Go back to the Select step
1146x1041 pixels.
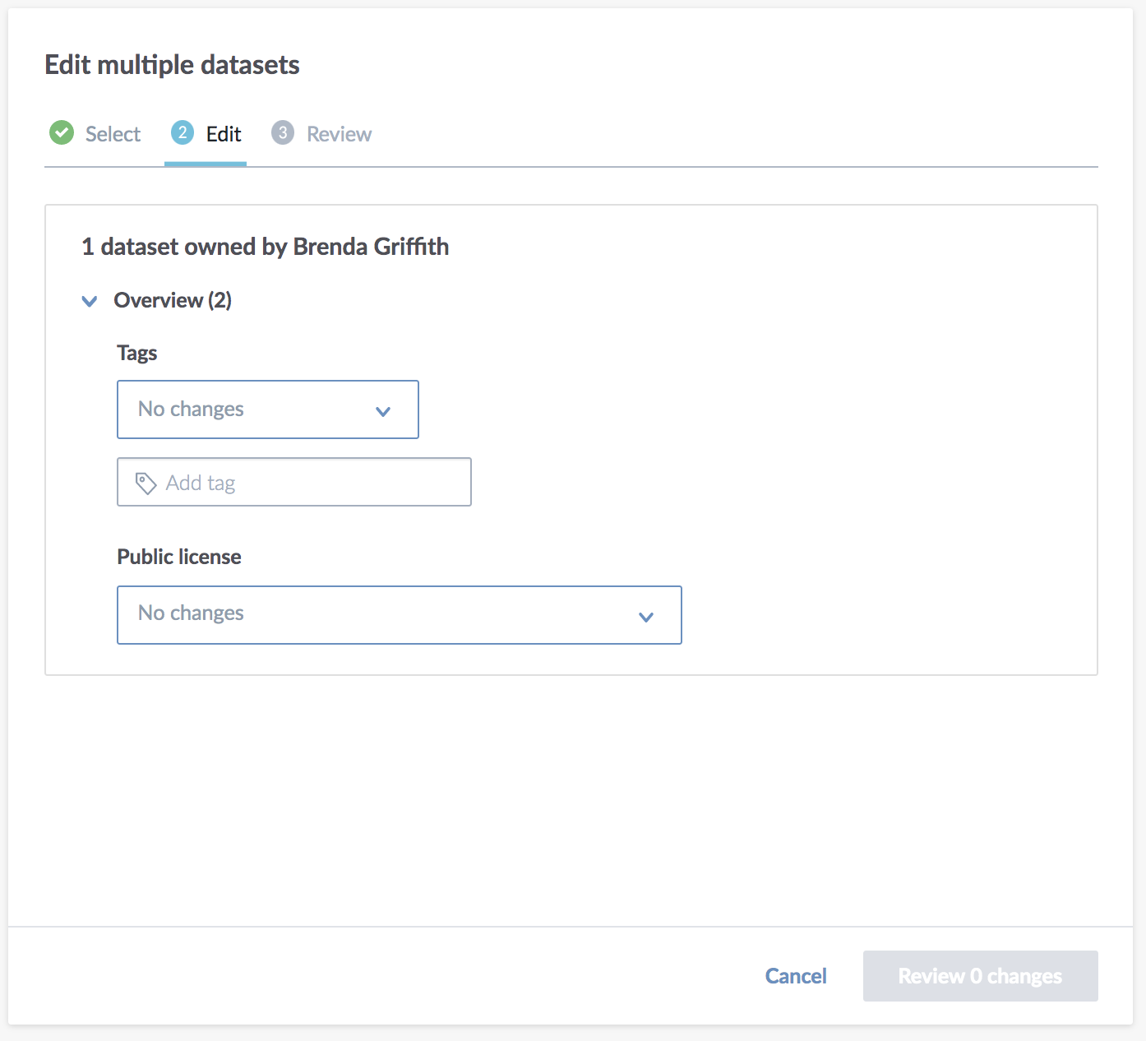pos(95,133)
